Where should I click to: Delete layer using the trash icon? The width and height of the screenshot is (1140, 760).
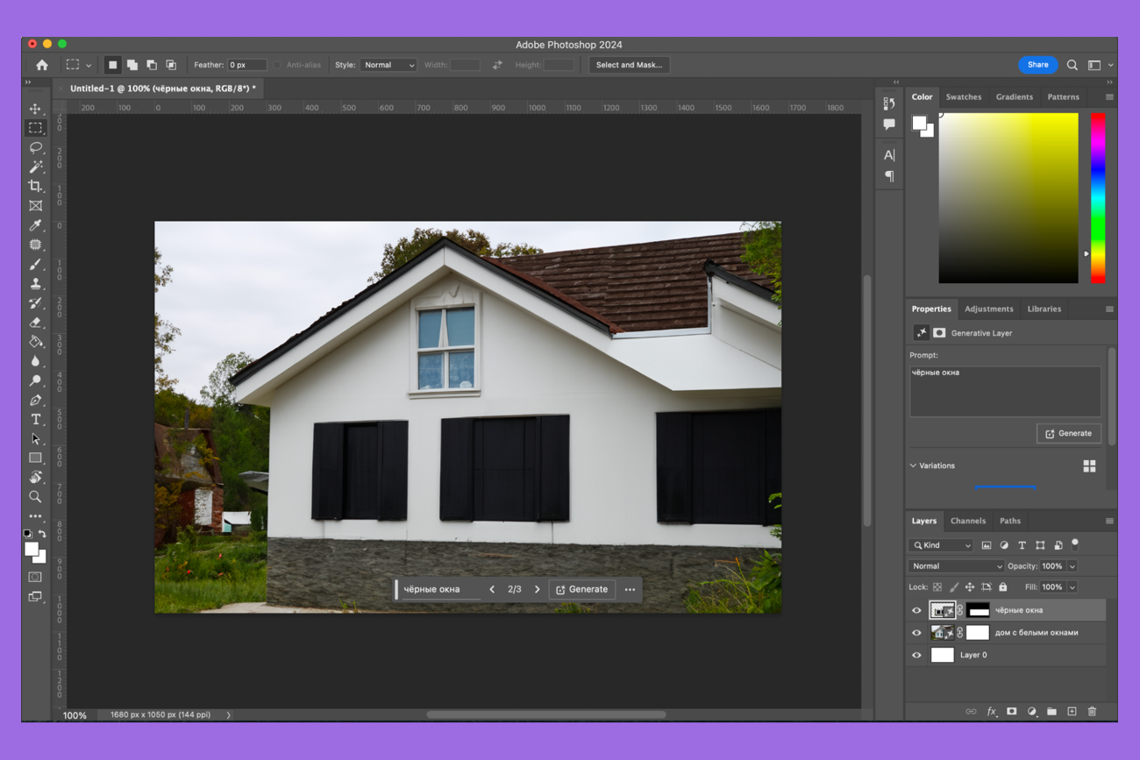pyautogui.click(x=1092, y=711)
